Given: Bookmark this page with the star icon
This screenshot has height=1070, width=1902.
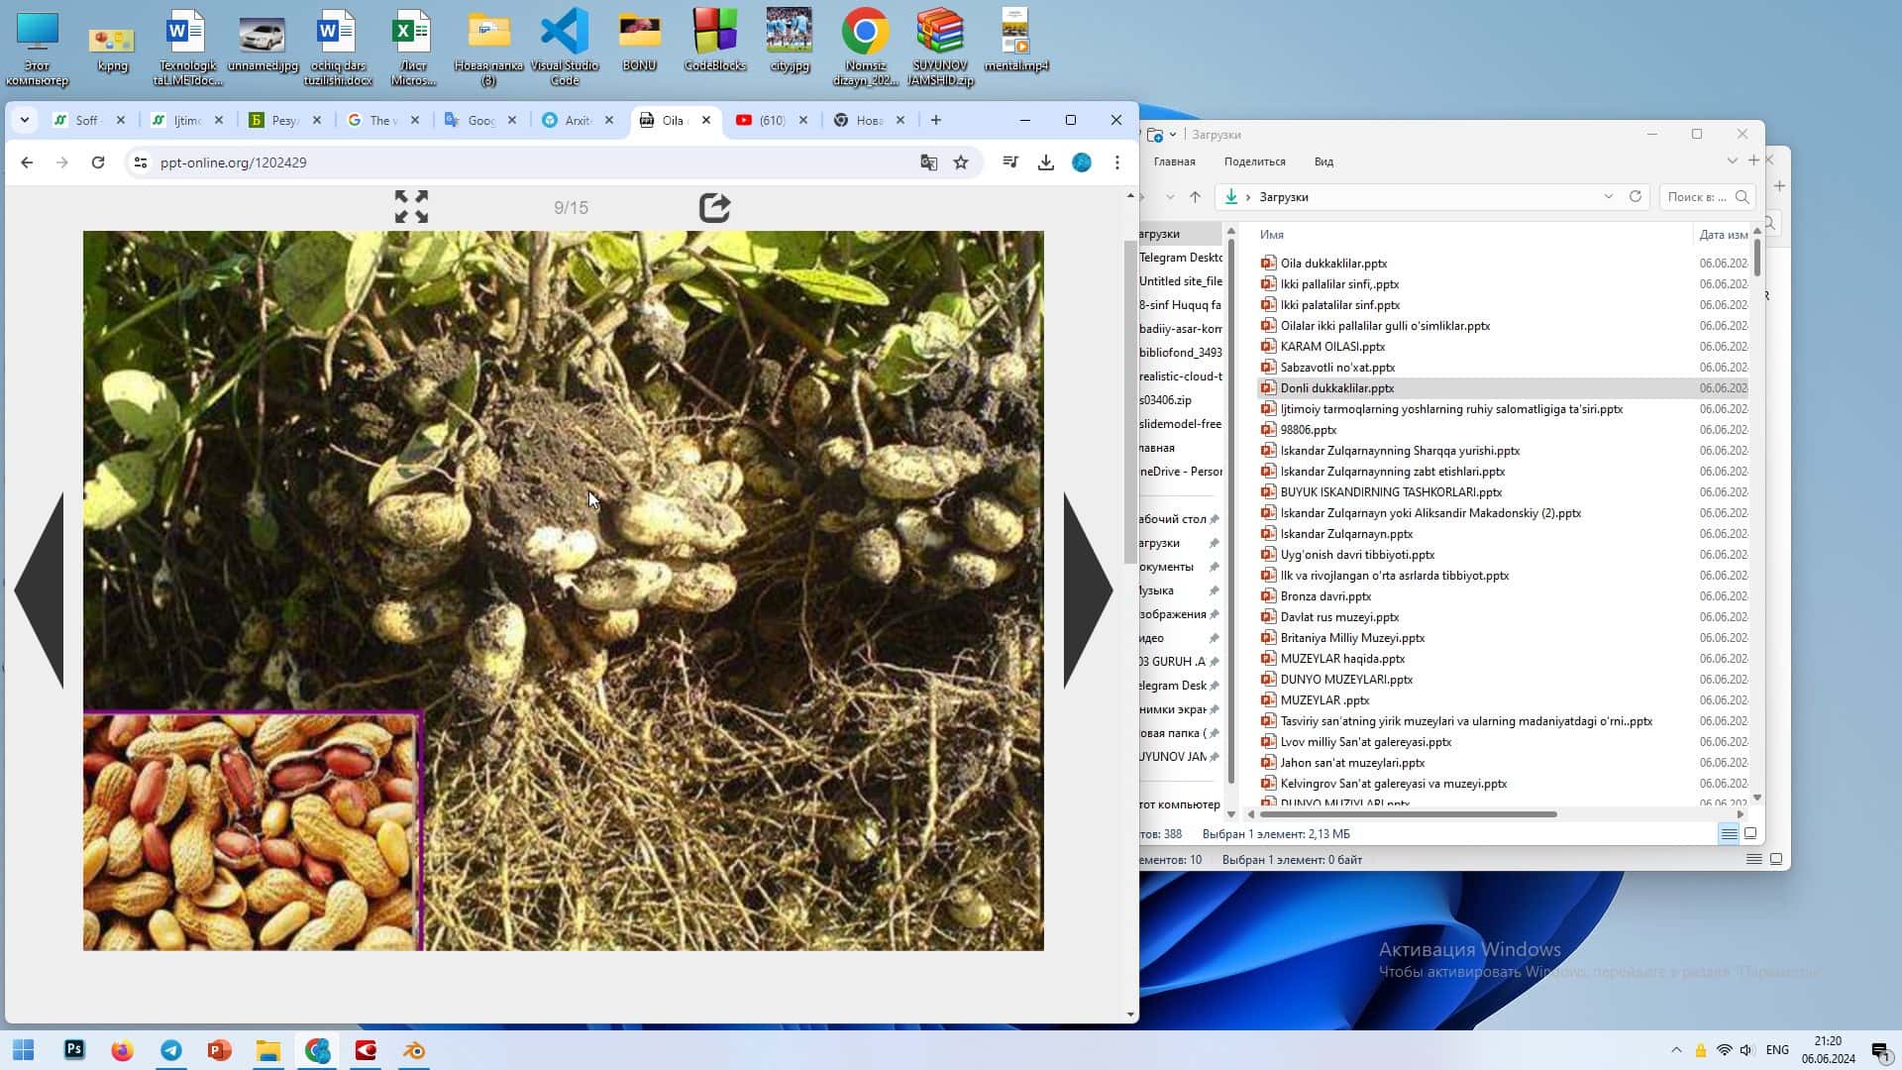Looking at the screenshot, I should click(961, 162).
